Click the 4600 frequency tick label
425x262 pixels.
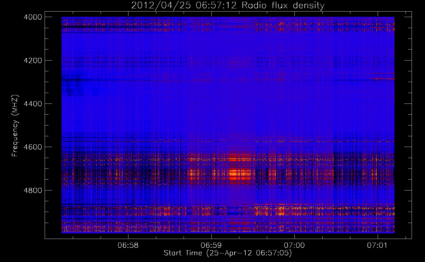(x=33, y=147)
